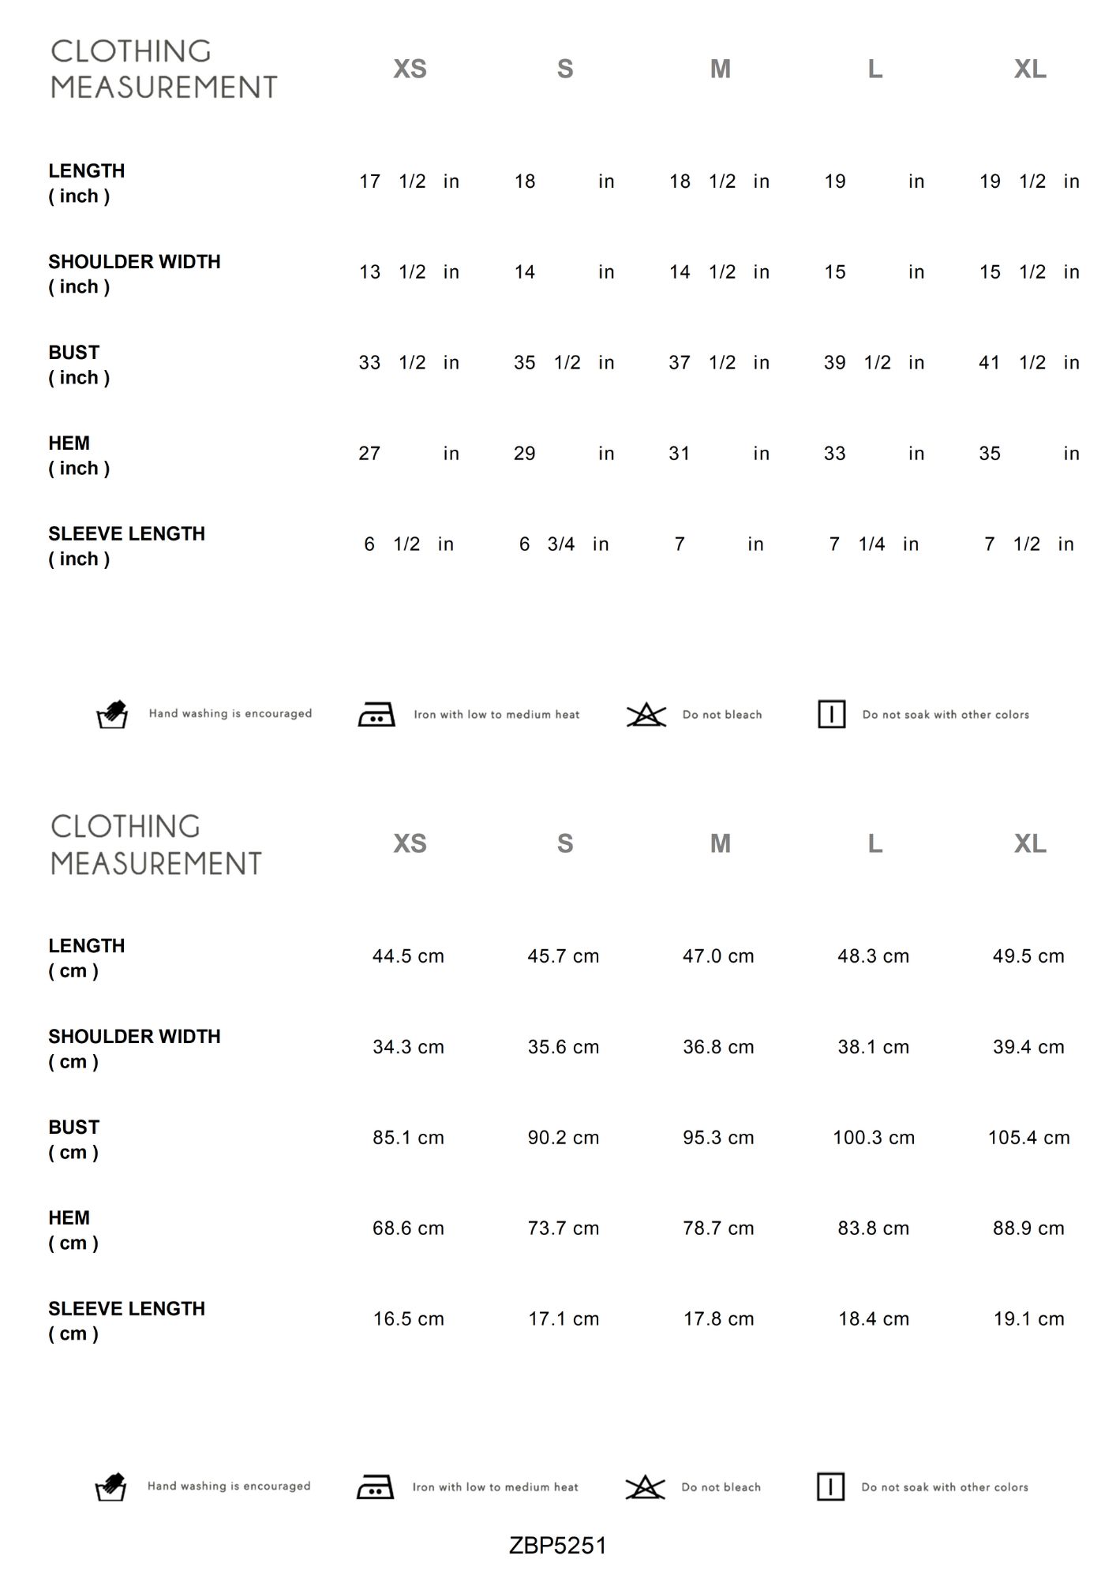
Task: Click the 6 3/4 in sleeve length value
Action: click(564, 544)
